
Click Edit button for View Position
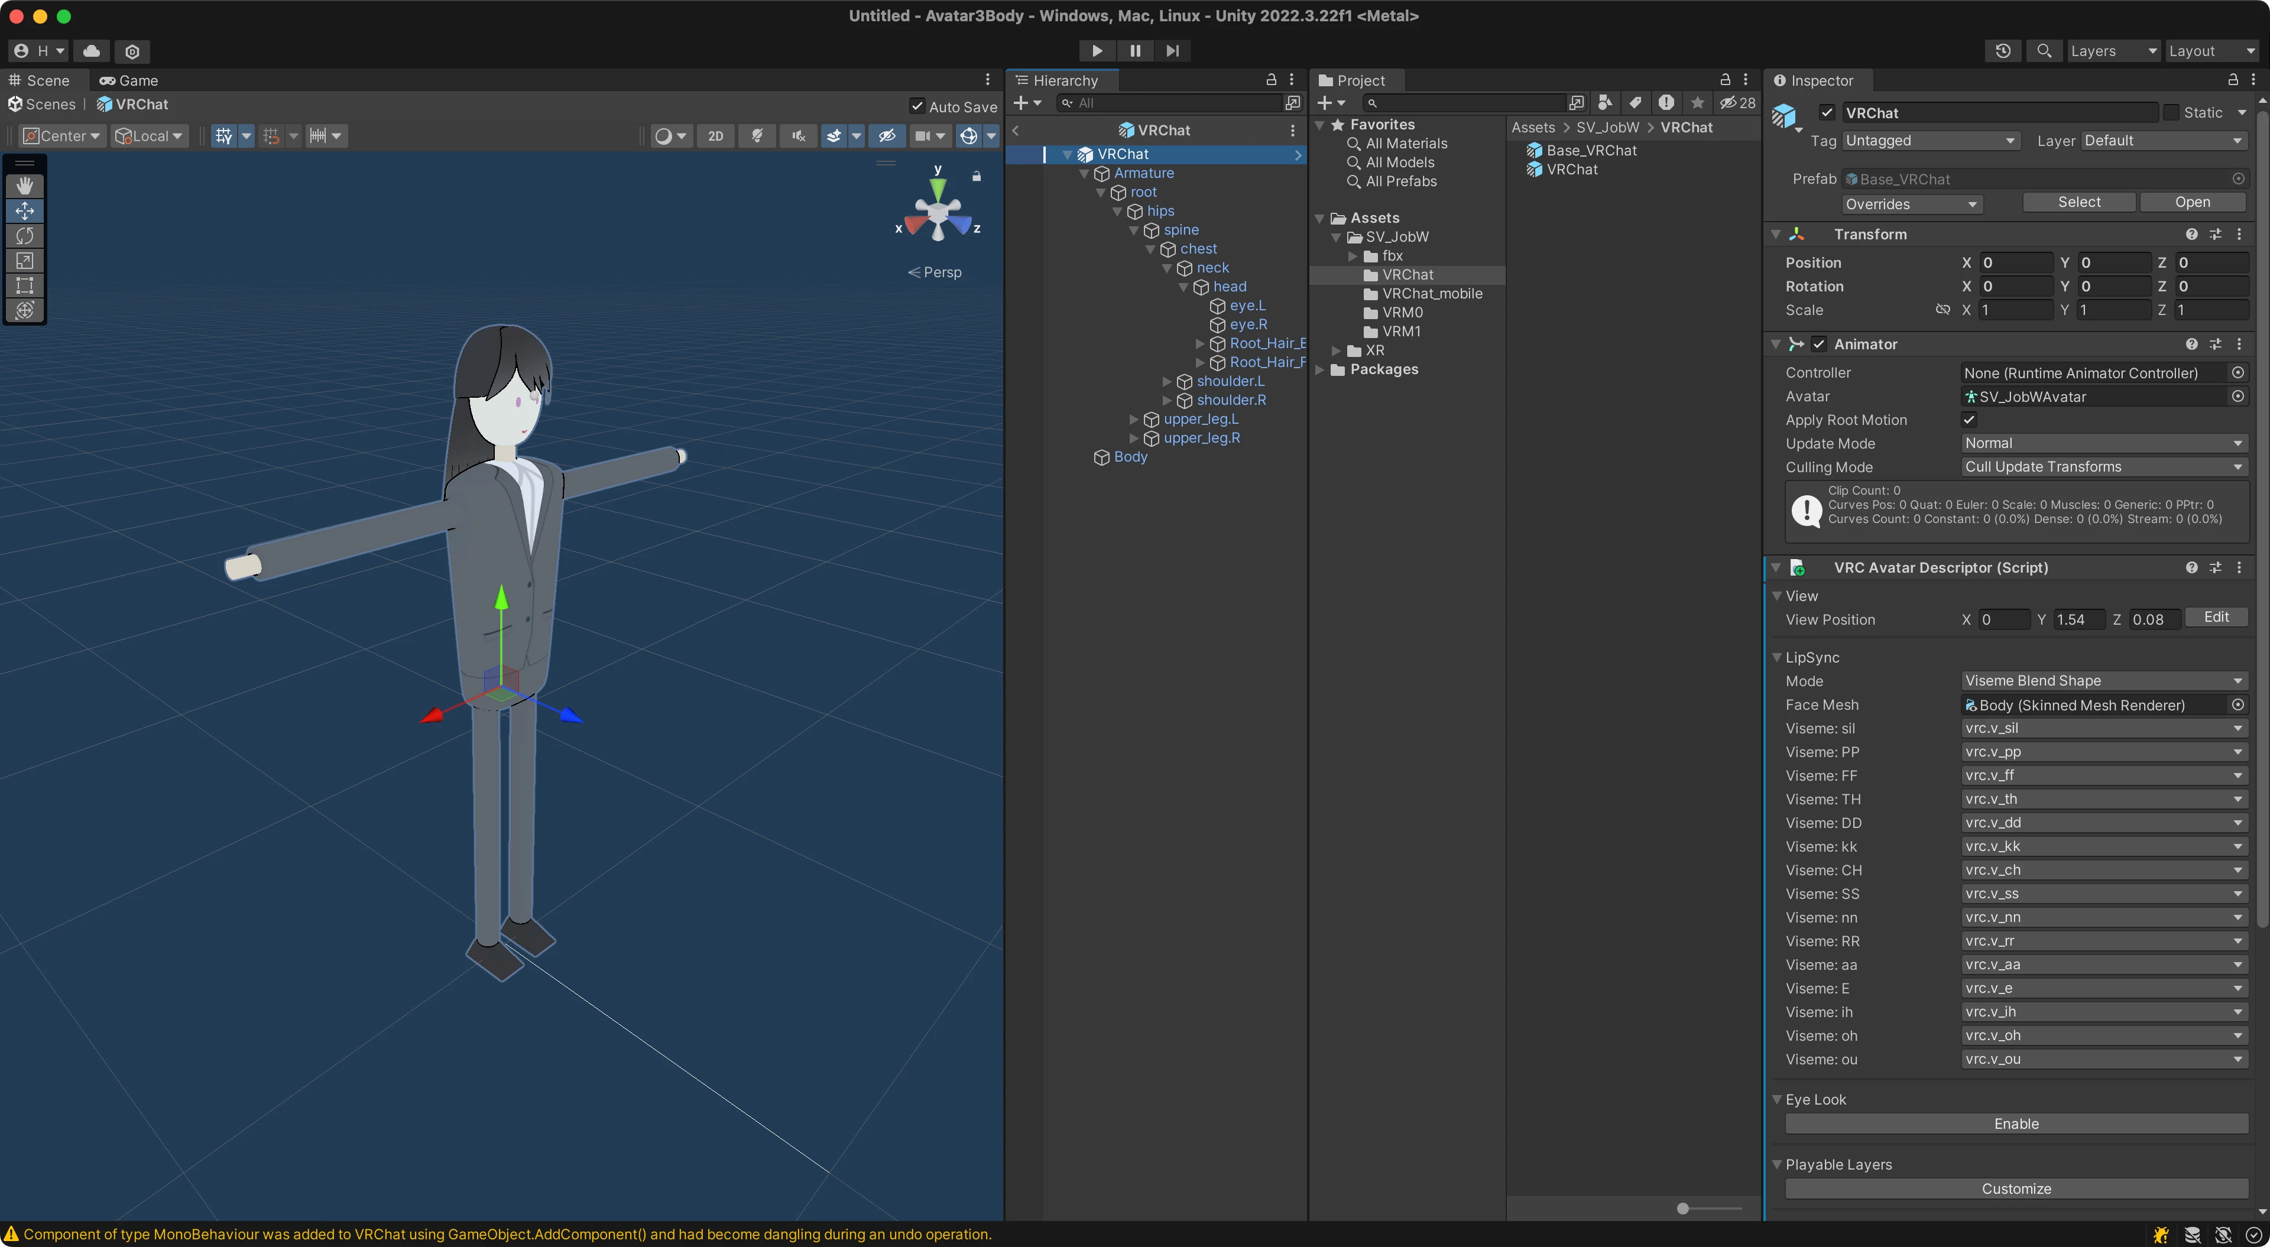(x=2216, y=618)
